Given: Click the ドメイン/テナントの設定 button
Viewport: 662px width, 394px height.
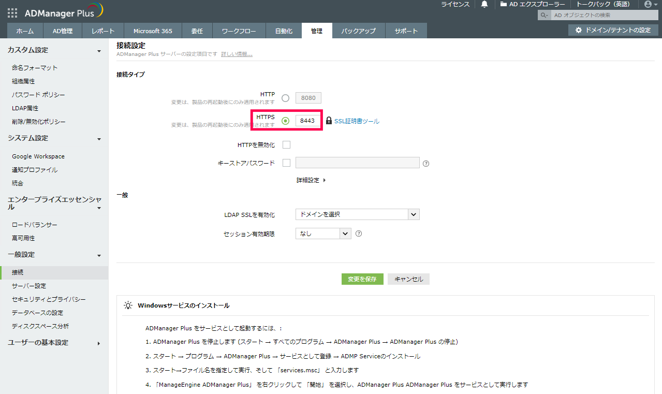Looking at the screenshot, I should coord(613,30).
